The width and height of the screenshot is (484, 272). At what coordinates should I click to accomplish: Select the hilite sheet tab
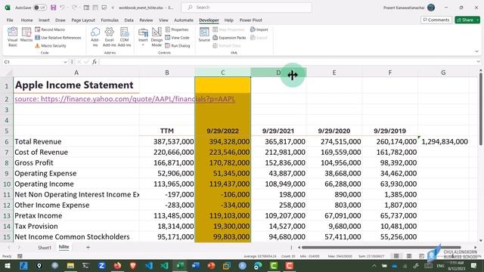tap(64, 247)
